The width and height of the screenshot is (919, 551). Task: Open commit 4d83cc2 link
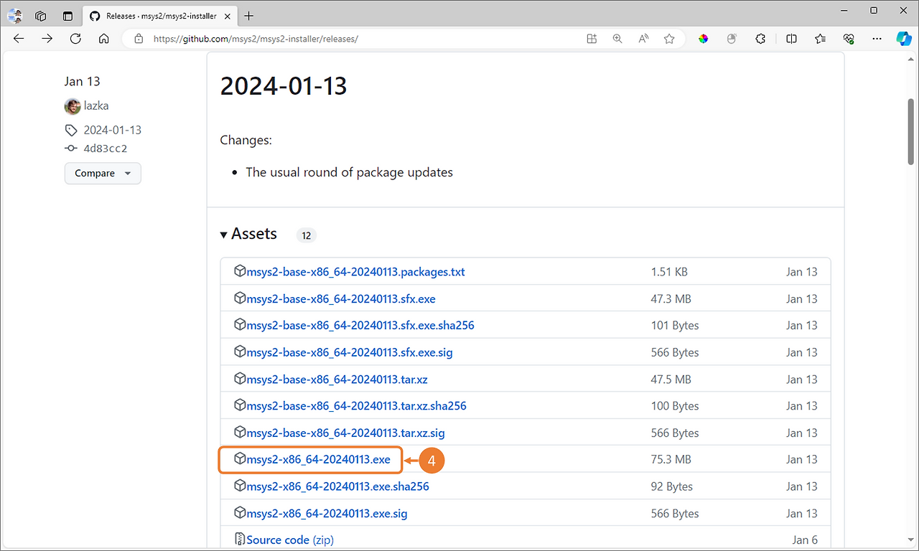(x=105, y=149)
